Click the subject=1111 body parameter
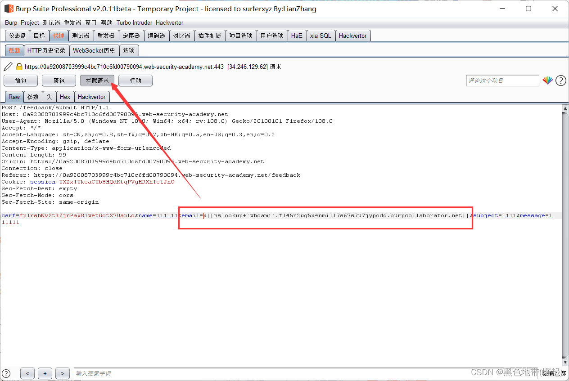This screenshot has height=381, width=569. pyautogui.click(x=495, y=215)
